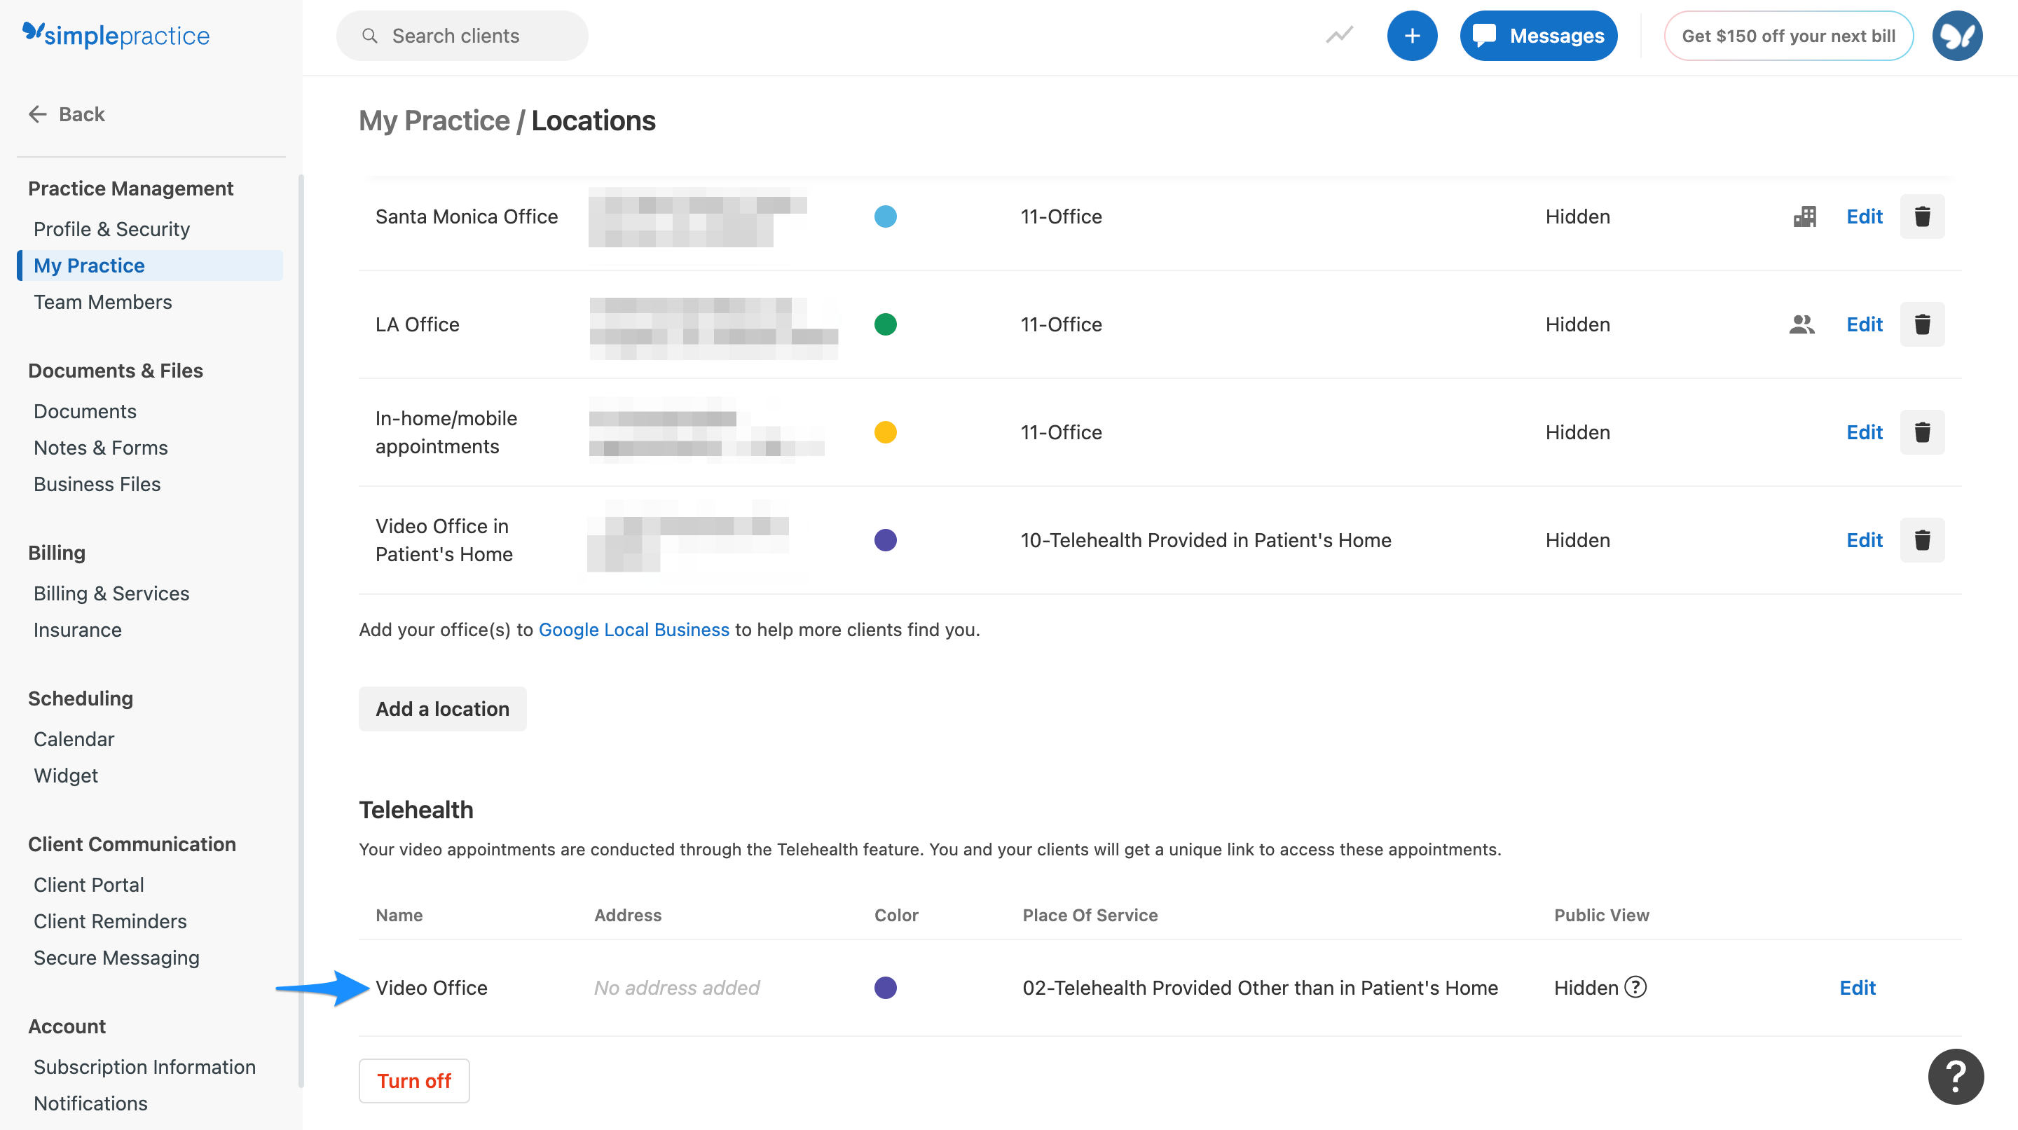The width and height of the screenshot is (2018, 1130).
Task: Delete Video Office in Patient's Home location
Action: pyautogui.click(x=1923, y=539)
